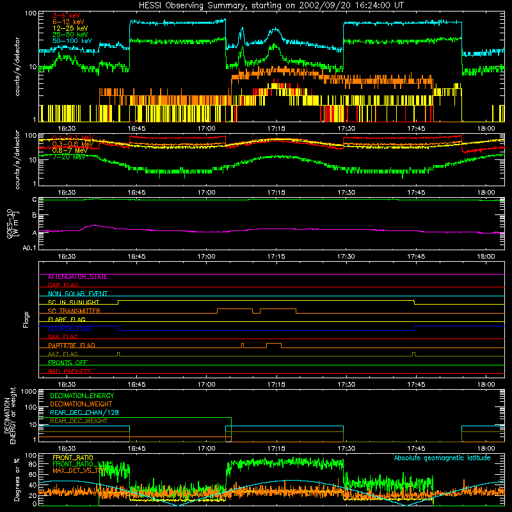Select the SC_IN_SUNLIGHT flag label
The width and height of the screenshot is (512, 512).
tap(74, 302)
